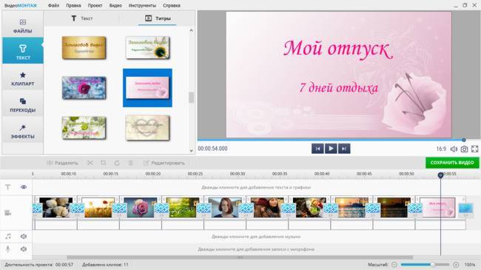Click the Сохранить видео button
481x270 pixels.
coord(452,163)
